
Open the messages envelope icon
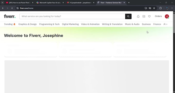point(144,16)
